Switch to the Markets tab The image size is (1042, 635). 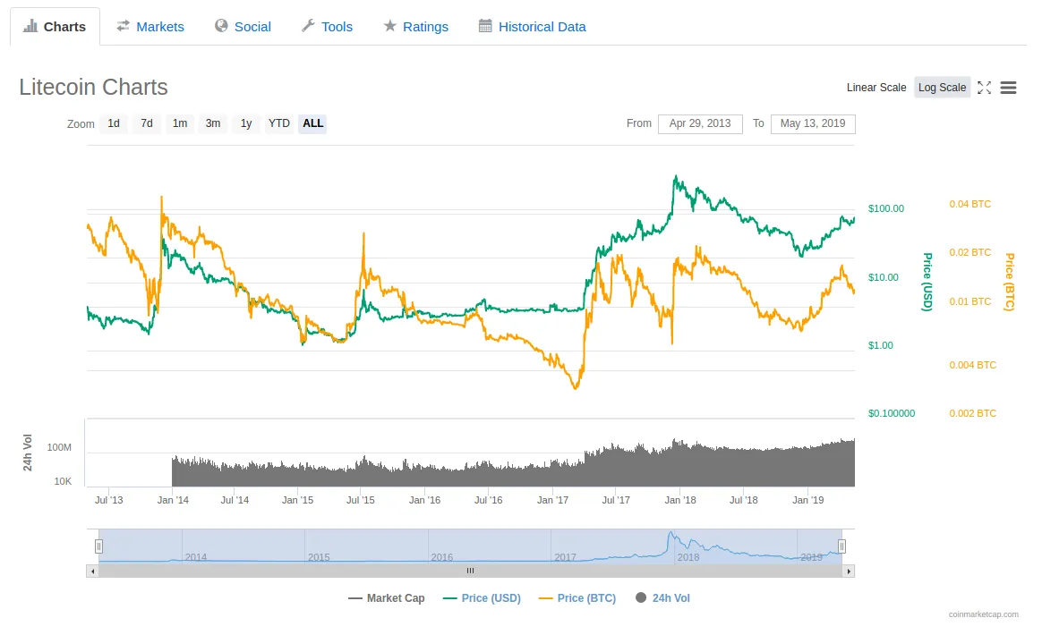point(150,27)
